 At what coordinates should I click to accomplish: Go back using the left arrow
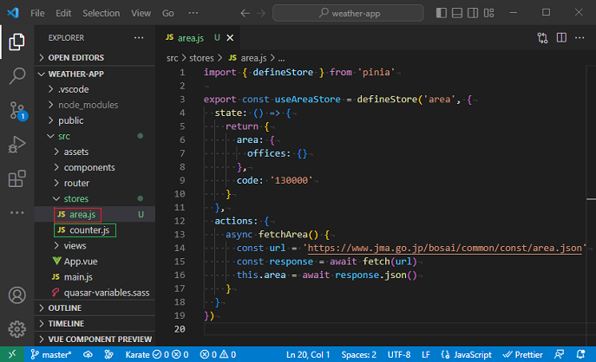pos(246,13)
